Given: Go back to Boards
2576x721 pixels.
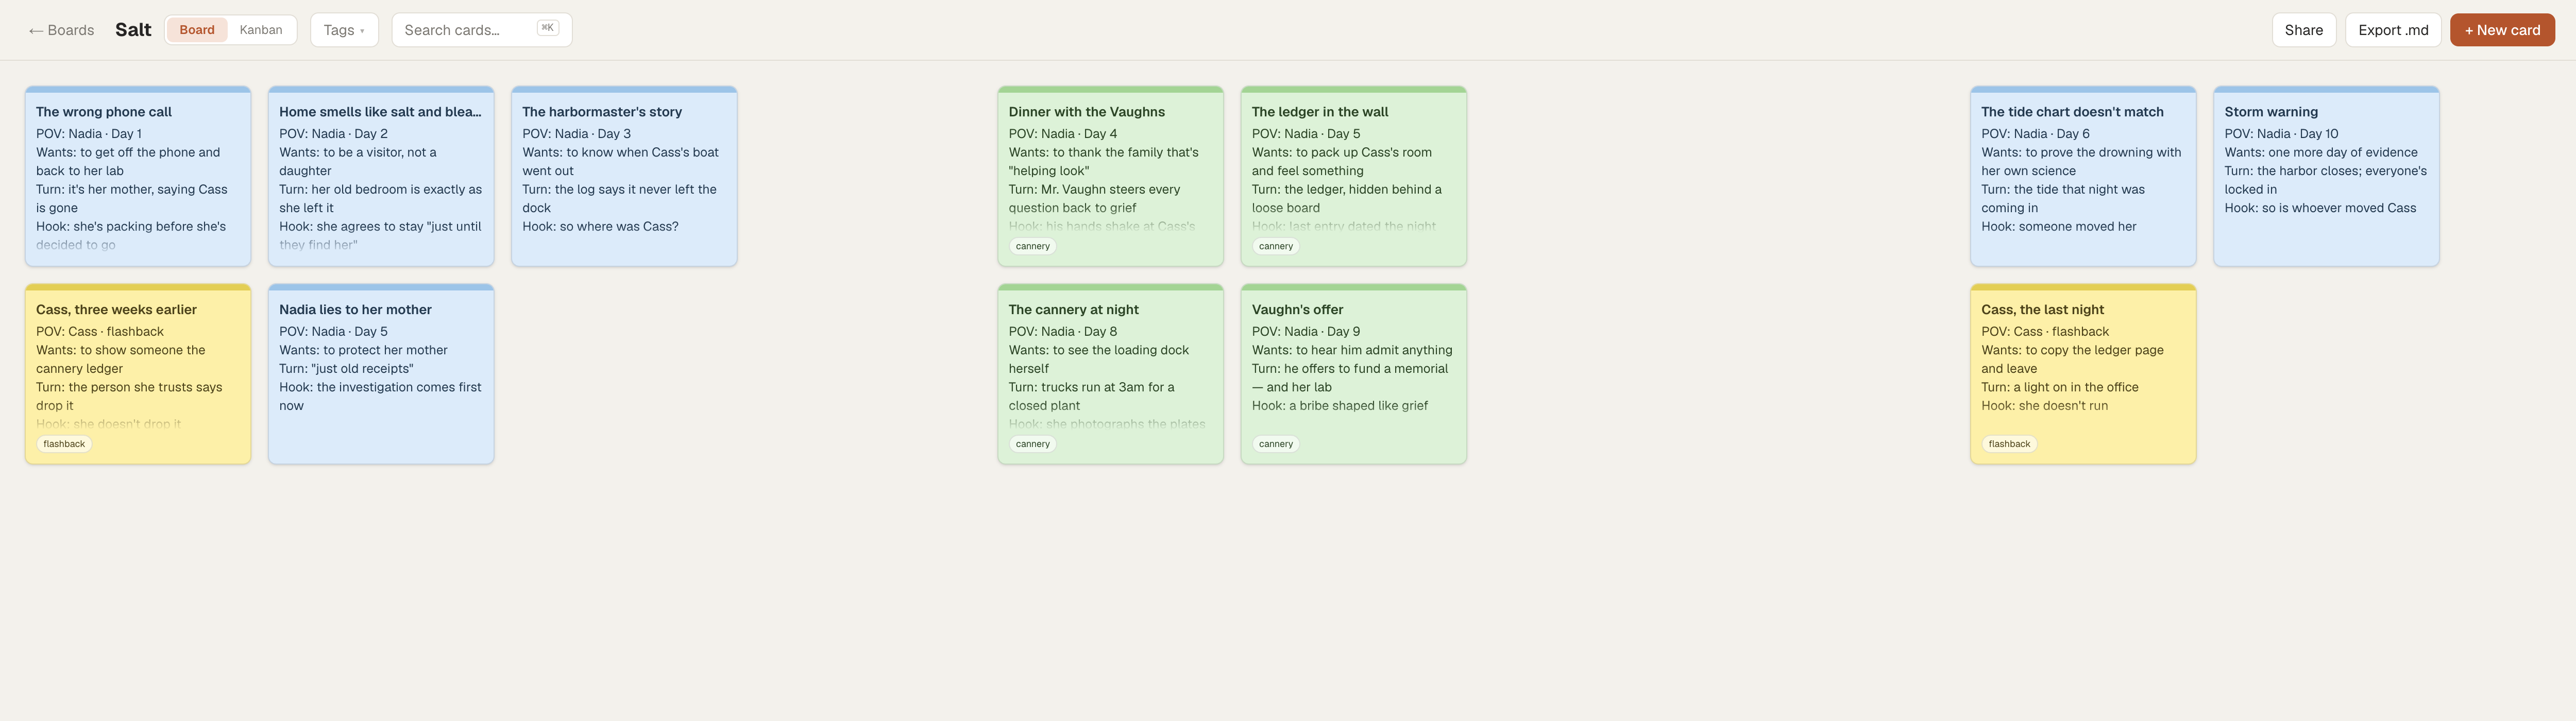Looking at the screenshot, I should tap(61, 30).
